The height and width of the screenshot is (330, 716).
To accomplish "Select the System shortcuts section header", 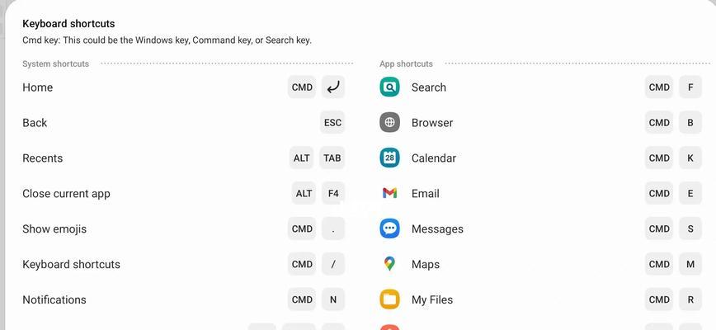I will pyautogui.click(x=56, y=64).
